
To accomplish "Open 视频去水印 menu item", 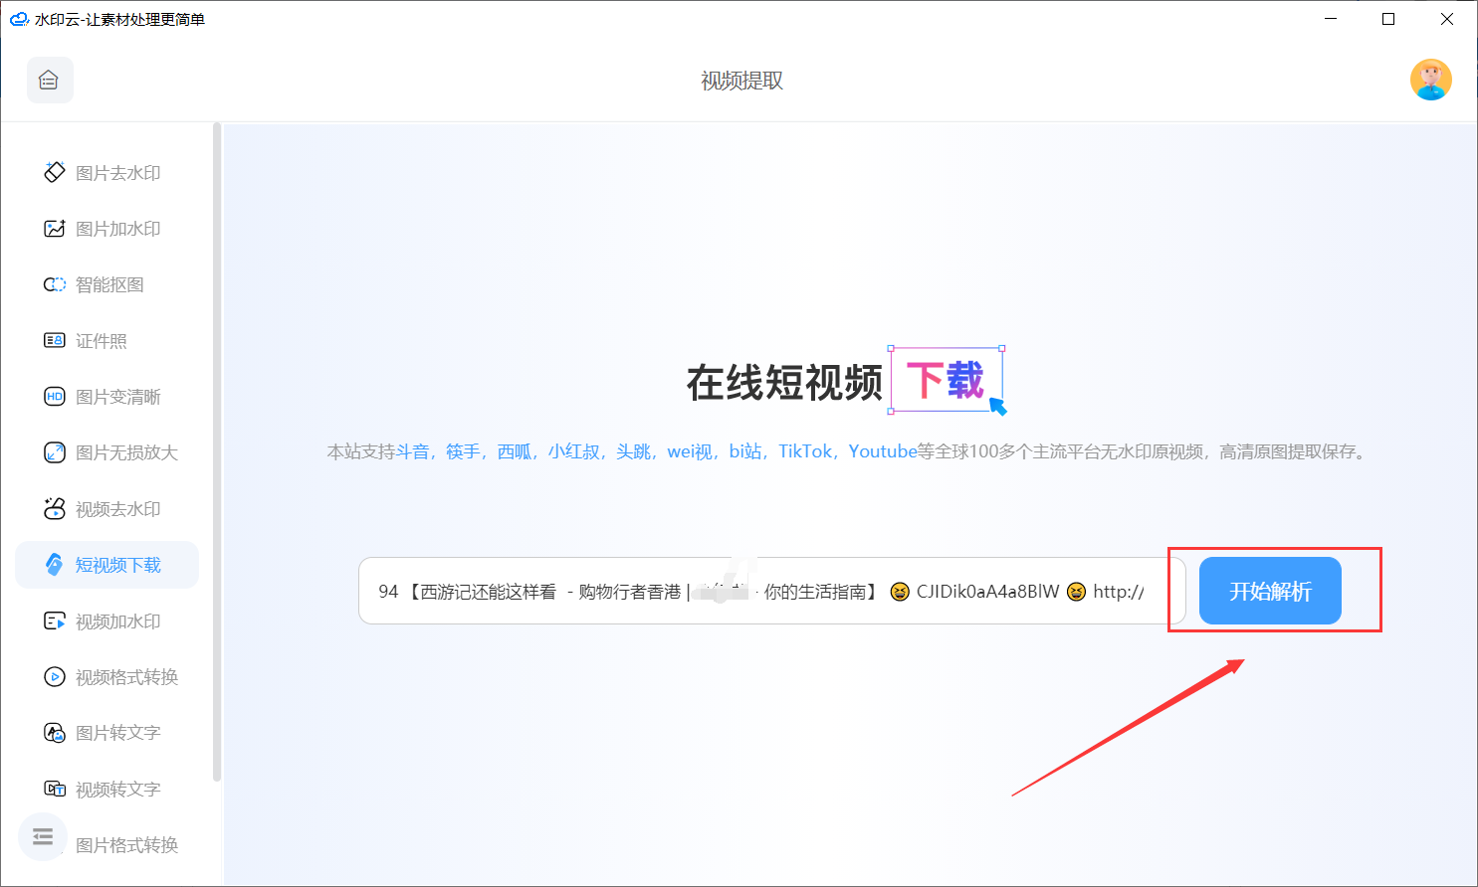I will coord(106,509).
